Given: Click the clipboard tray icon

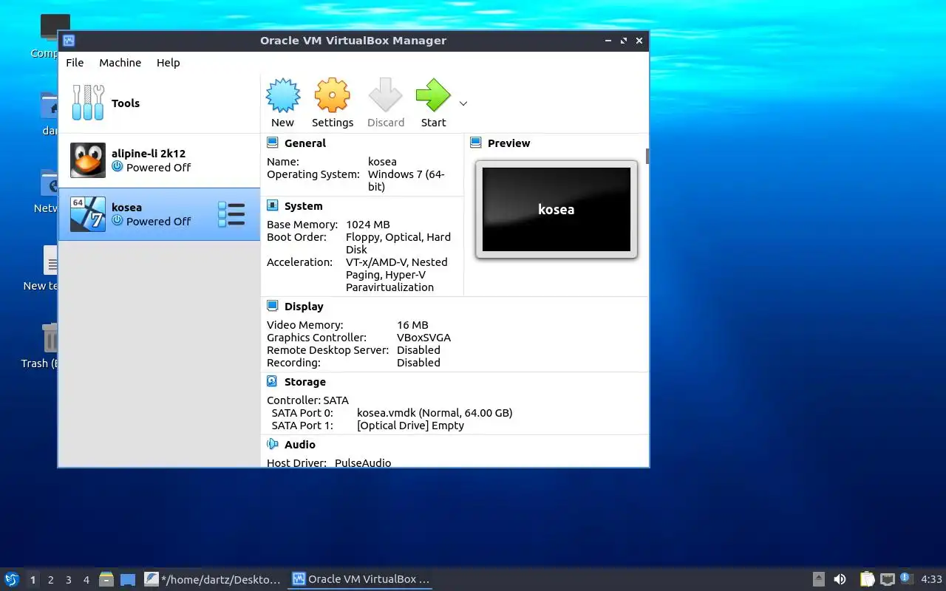Looking at the screenshot, I should (867, 579).
